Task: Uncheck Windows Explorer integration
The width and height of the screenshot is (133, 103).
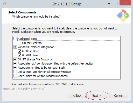Action: 15,47
